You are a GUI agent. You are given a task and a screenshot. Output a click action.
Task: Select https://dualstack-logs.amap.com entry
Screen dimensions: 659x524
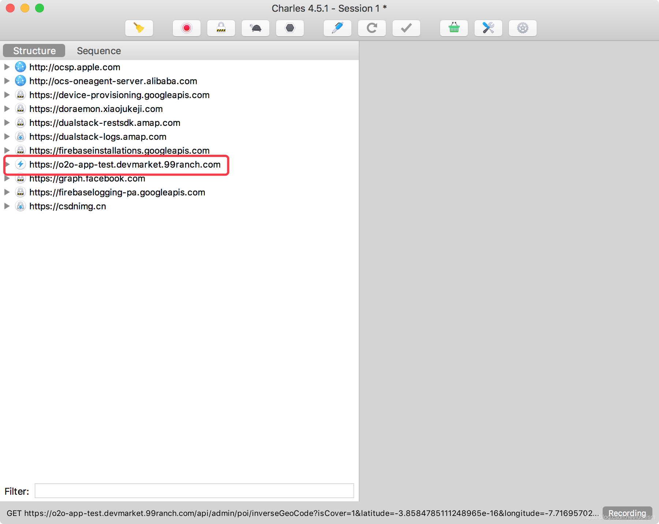98,136
